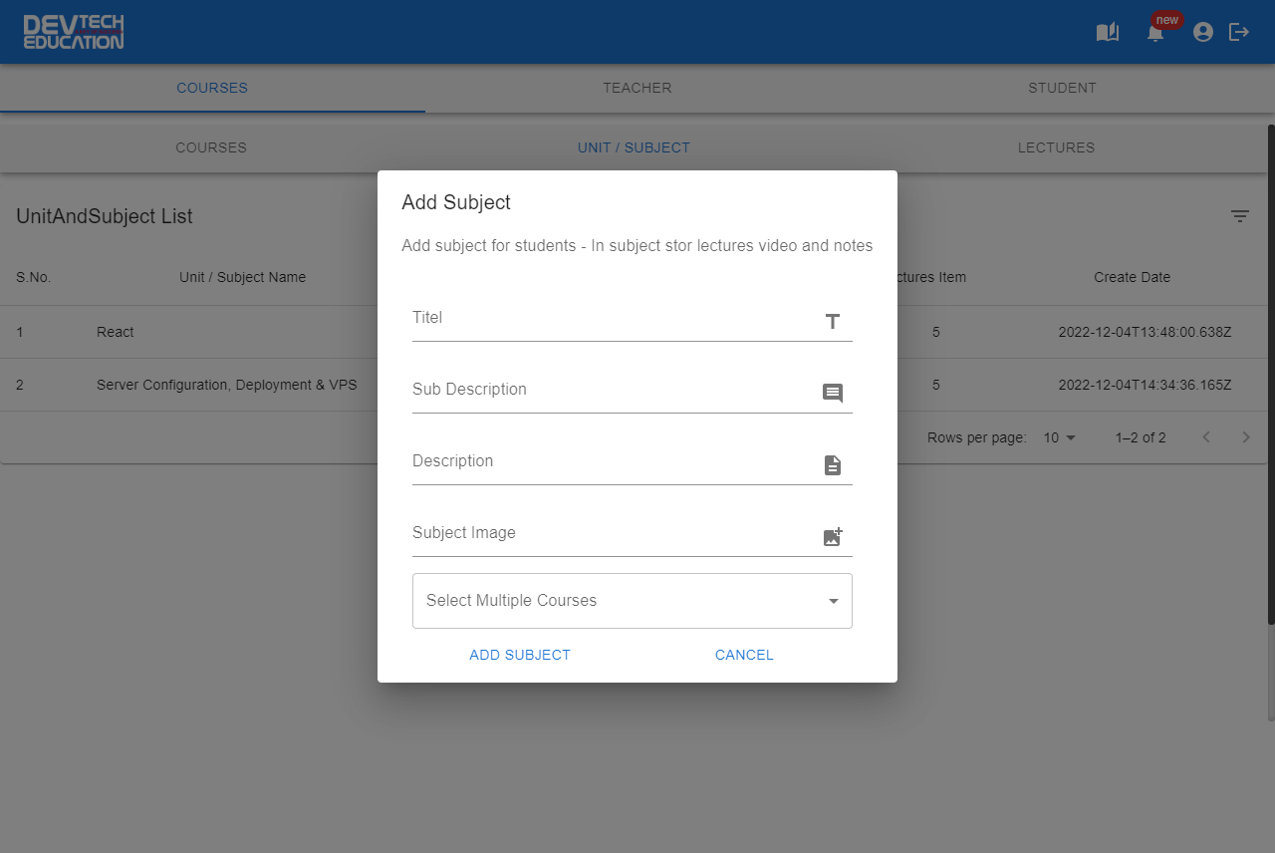This screenshot has height=853, width=1275.
Task: Click date 2022-12-04T13:48:00.638Z cell
Action: tap(1145, 332)
